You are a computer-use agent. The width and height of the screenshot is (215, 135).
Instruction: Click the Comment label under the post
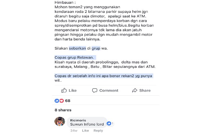tap(109, 90)
